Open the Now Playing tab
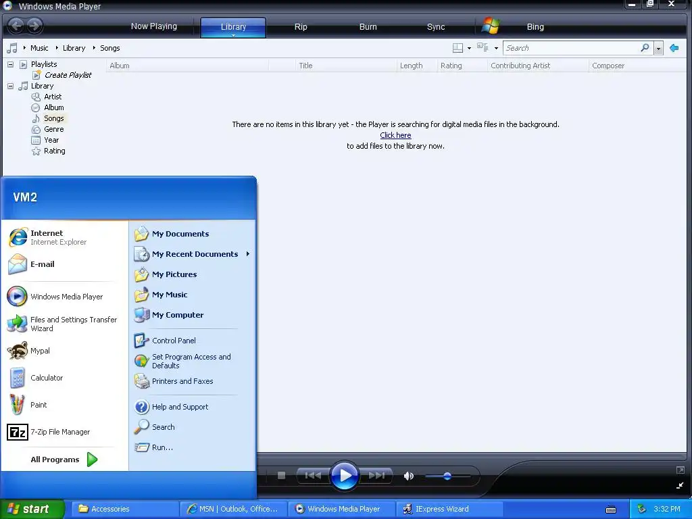The image size is (692, 519). (154, 26)
